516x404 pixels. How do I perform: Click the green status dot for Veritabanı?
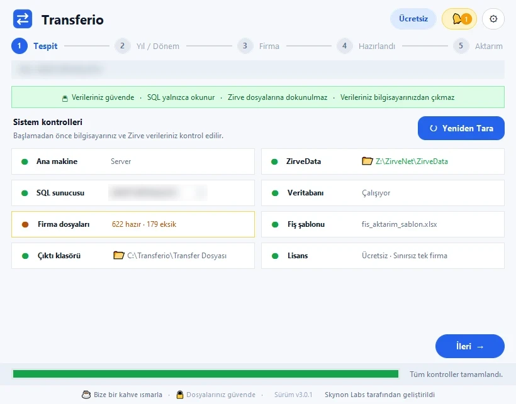[x=275, y=193]
